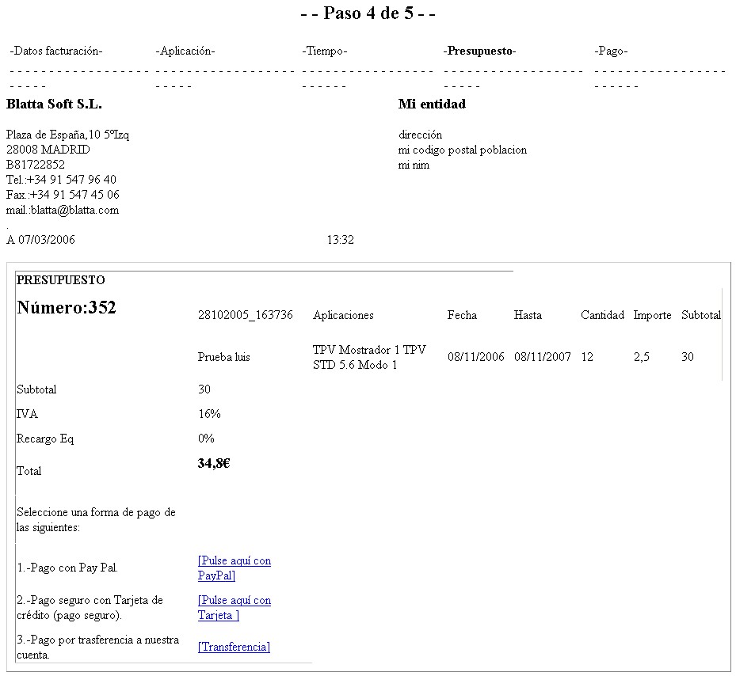The image size is (736, 676).
Task: Go to the Datos facturación step
Action: [56, 51]
